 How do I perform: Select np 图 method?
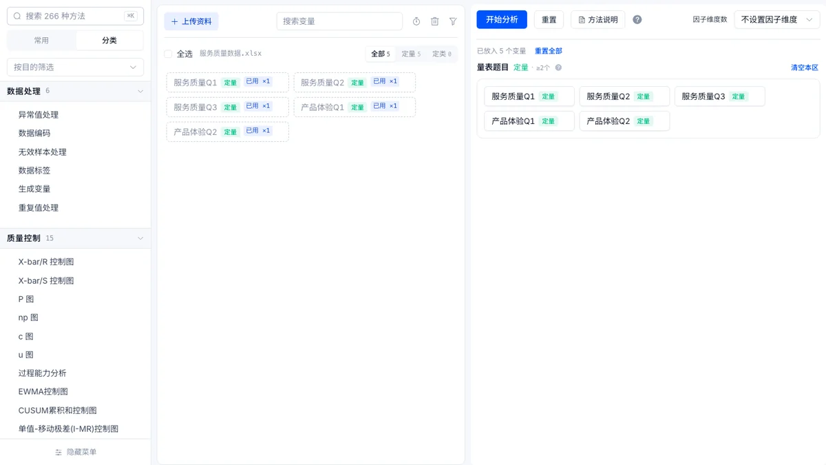(x=28, y=318)
